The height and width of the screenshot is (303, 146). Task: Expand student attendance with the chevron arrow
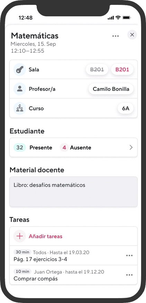(131, 148)
